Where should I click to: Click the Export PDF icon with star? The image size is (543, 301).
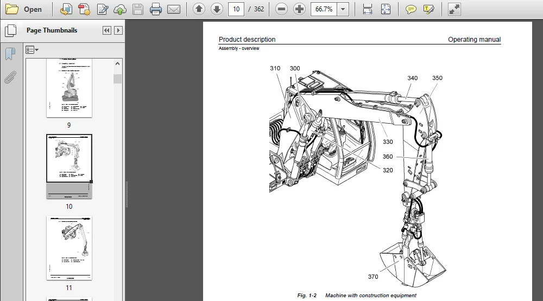pos(84,9)
